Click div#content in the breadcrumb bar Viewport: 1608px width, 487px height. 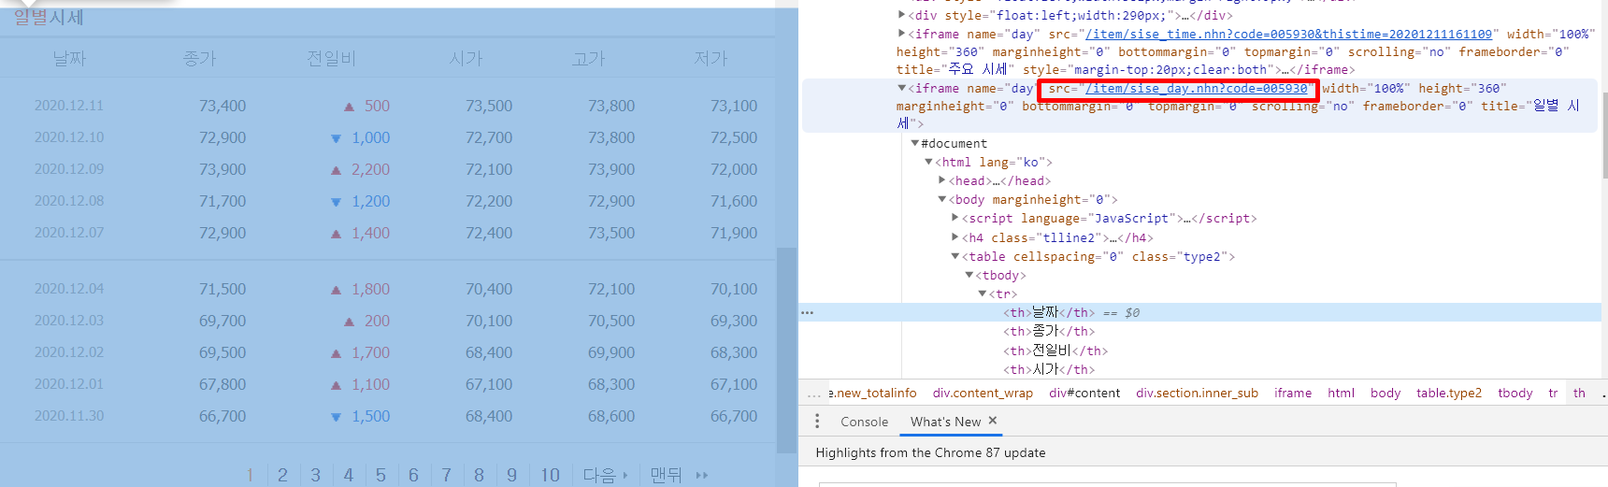point(1084,393)
